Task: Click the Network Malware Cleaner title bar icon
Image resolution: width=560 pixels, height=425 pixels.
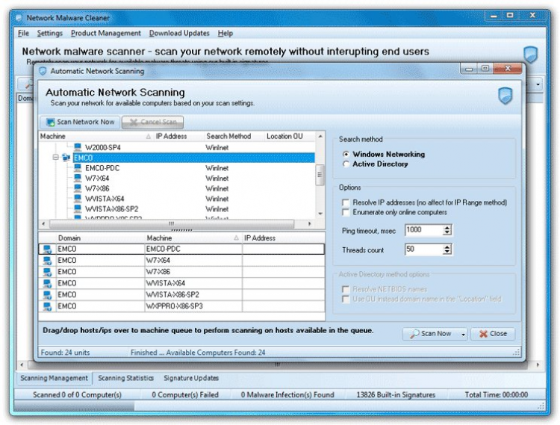Action: click(19, 18)
